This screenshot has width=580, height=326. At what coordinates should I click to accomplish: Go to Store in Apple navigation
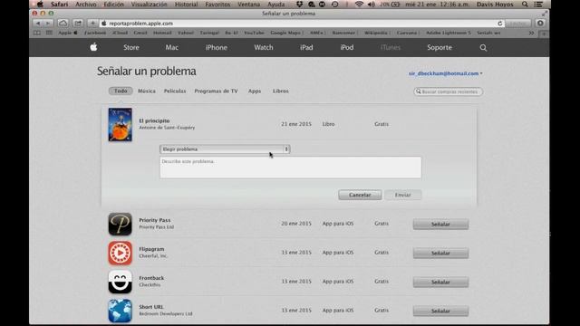(x=130, y=47)
